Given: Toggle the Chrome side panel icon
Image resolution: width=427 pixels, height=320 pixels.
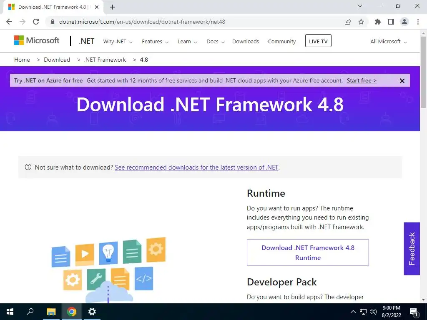Looking at the screenshot, I should 391,22.
